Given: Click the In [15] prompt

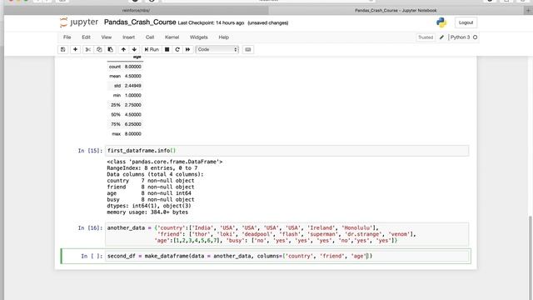Looking at the screenshot, I should click(x=90, y=151).
